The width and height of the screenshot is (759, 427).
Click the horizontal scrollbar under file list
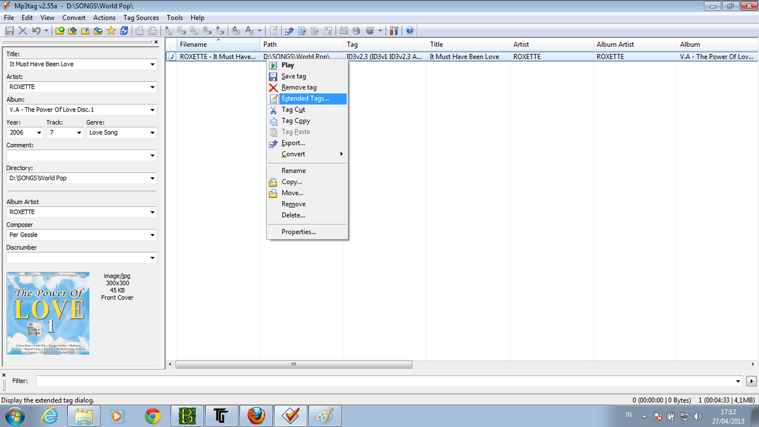(293, 364)
